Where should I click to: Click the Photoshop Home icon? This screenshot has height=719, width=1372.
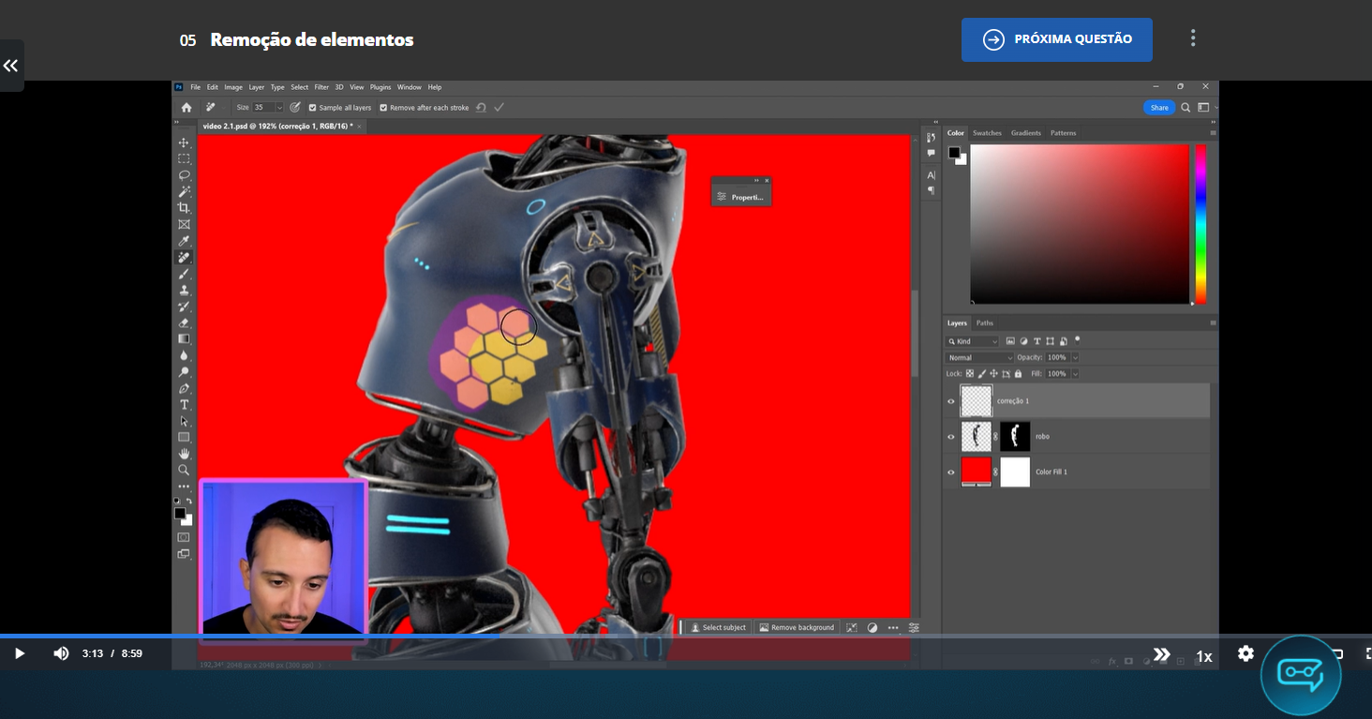click(186, 108)
